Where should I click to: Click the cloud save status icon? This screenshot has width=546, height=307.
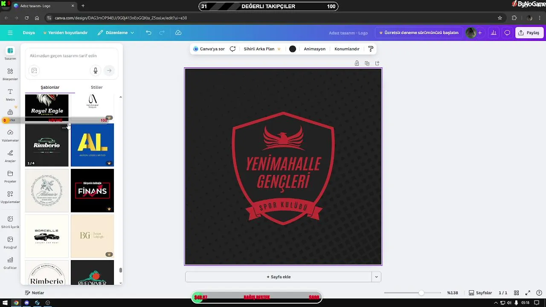tap(178, 33)
